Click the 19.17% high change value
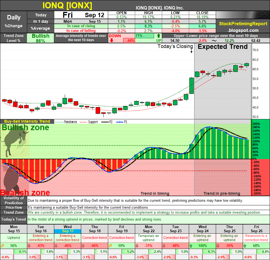The image size is (270, 260). click(148, 17)
